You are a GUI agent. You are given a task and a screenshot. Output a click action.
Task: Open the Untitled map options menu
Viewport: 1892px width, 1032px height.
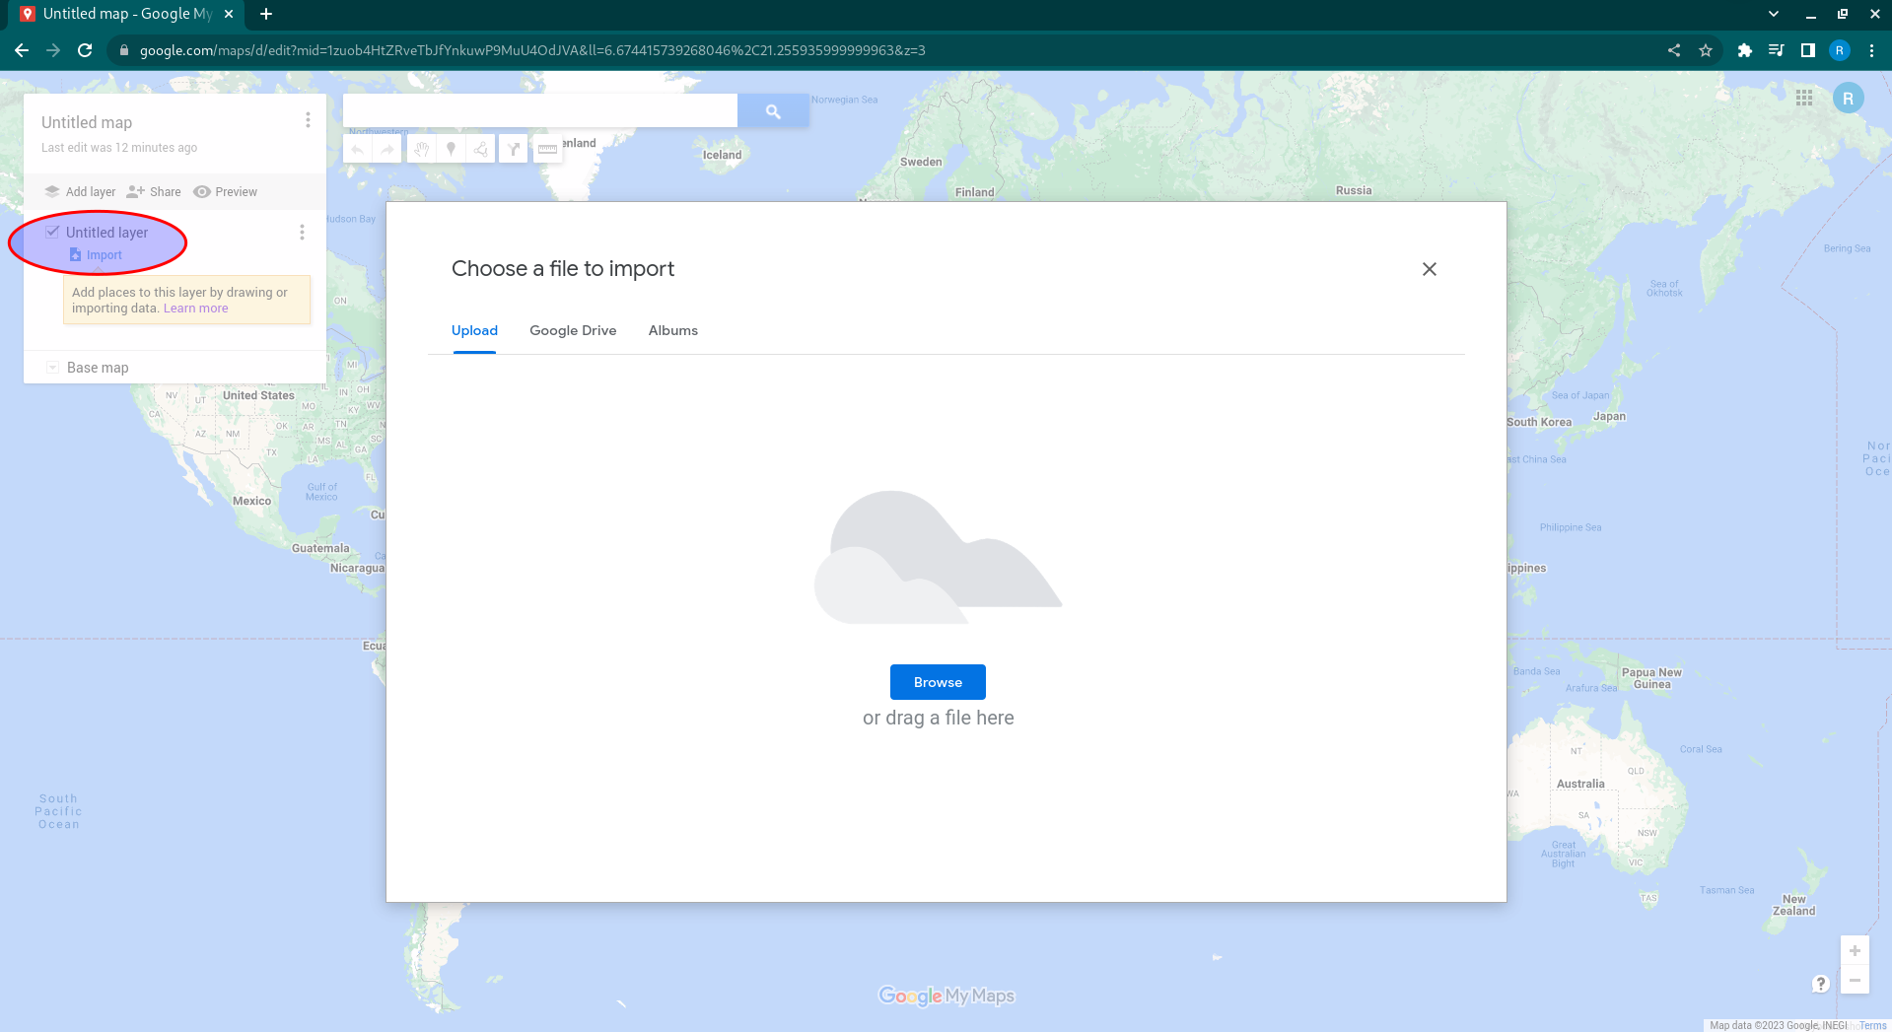pyautogui.click(x=308, y=120)
